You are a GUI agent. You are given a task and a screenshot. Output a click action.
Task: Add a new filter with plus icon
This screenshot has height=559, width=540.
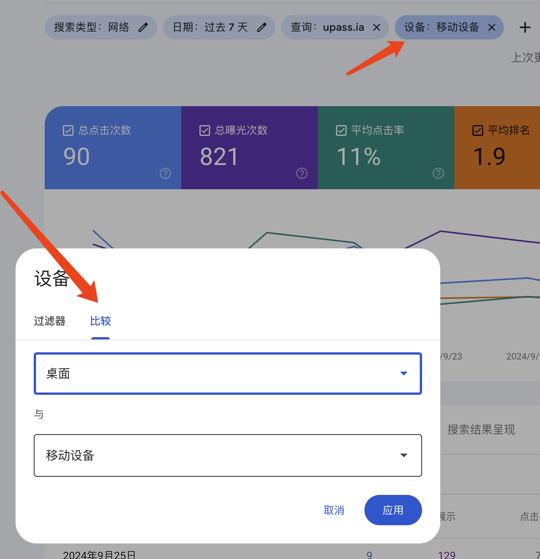pos(525,27)
